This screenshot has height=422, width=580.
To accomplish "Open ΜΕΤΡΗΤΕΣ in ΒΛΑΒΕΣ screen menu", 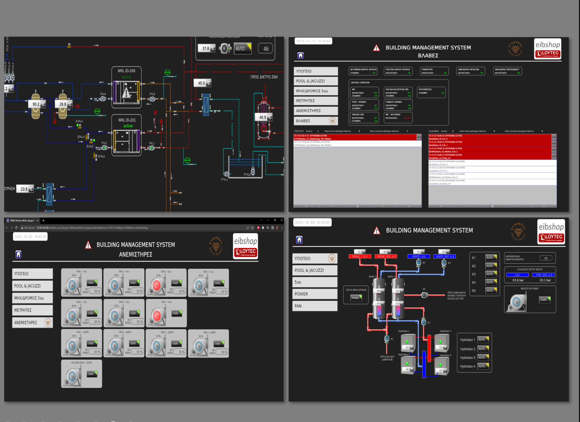I will point(316,101).
